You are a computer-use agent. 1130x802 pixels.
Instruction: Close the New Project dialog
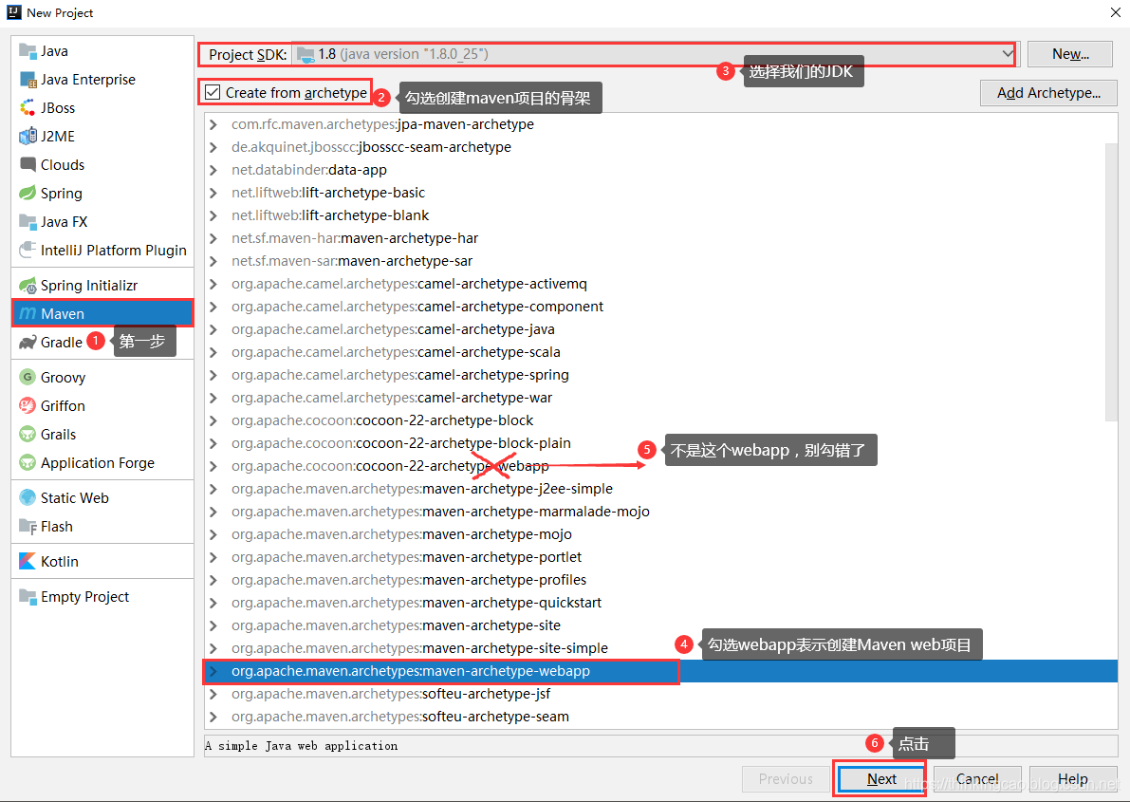[x=1115, y=12]
